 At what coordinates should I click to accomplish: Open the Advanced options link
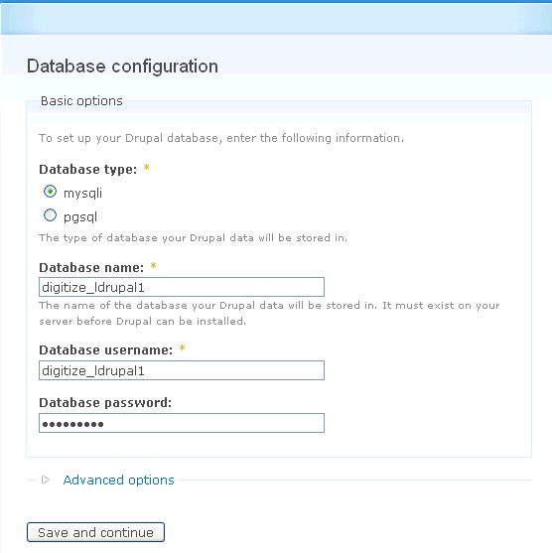coord(119,480)
